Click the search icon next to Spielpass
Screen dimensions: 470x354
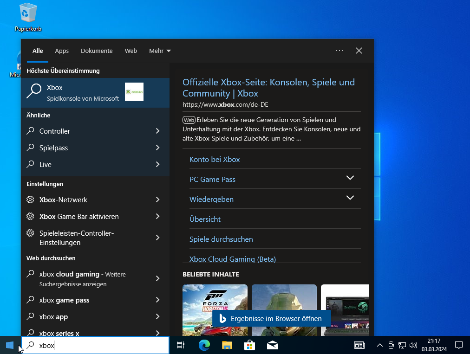[x=30, y=148]
